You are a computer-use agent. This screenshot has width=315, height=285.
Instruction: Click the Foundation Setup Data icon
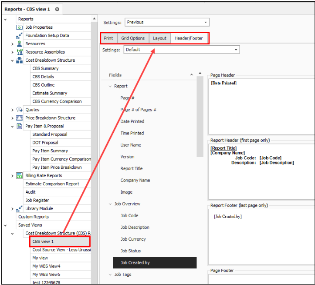(20, 36)
